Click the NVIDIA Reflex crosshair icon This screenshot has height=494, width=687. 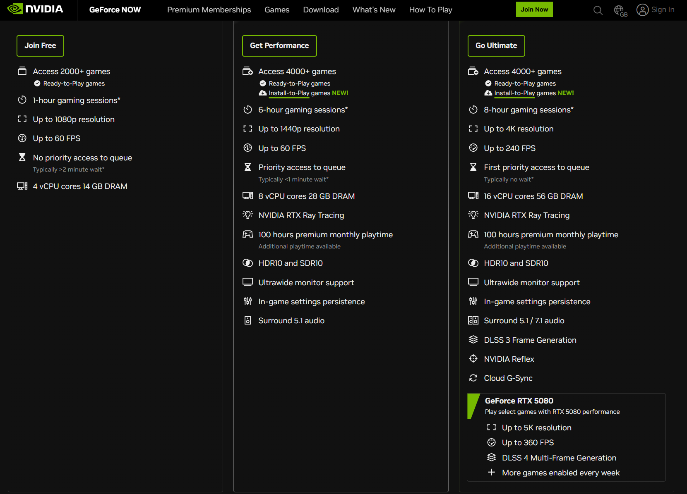pos(473,359)
